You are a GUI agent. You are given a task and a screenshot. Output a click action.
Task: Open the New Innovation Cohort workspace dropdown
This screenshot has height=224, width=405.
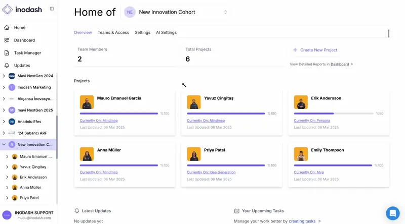click(225, 12)
